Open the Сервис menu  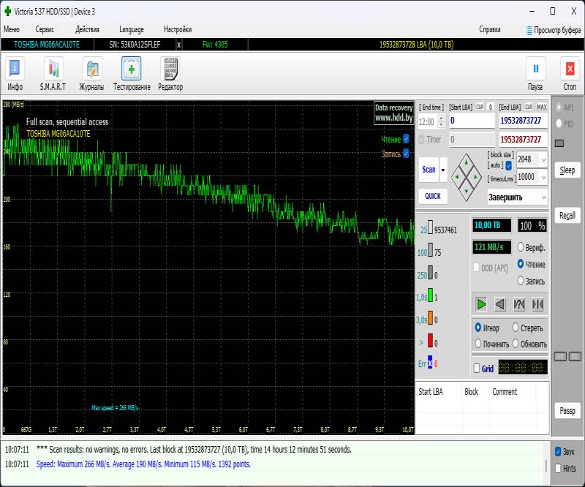pos(45,30)
